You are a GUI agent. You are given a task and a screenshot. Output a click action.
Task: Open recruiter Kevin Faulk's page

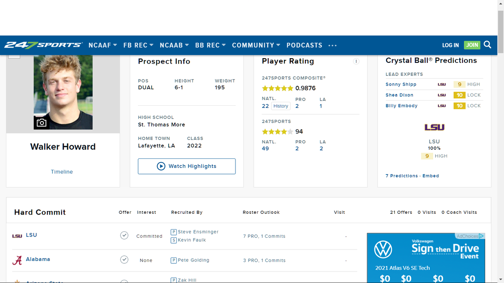click(x=192, y=240)
